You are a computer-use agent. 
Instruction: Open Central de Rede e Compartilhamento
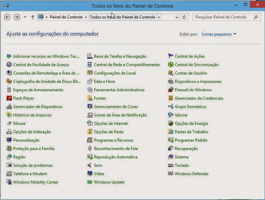click(x=127, y=65)
